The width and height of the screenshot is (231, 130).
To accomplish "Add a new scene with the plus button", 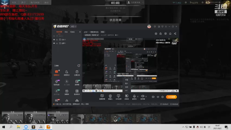I will coord(80,32).
